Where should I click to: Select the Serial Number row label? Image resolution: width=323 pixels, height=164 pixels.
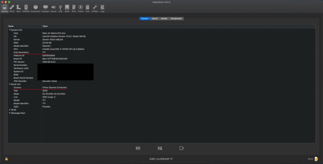point(21,65)
